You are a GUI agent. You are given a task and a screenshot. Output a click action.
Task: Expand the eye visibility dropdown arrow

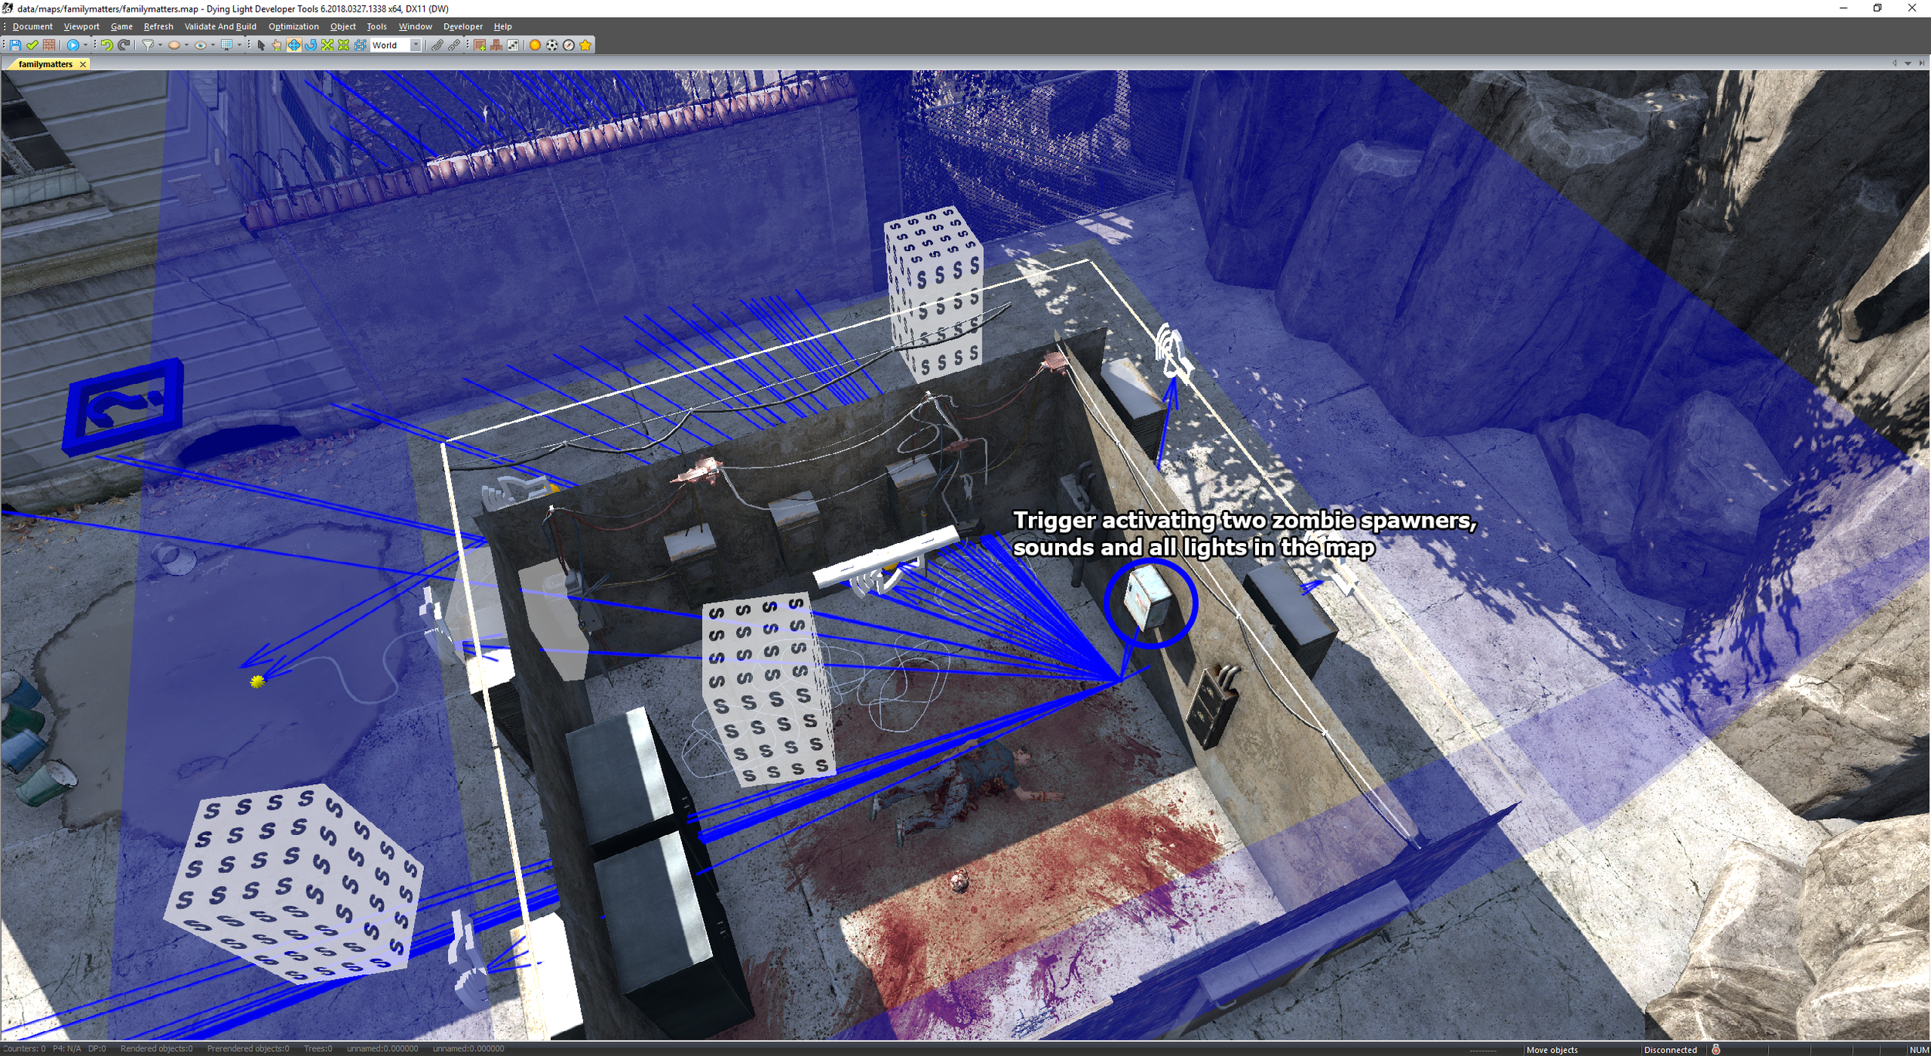(x=212, y=45)
